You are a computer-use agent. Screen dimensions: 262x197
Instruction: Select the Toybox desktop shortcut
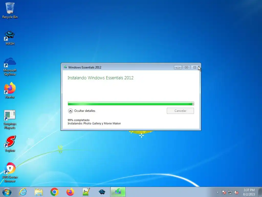click(10, 144)
